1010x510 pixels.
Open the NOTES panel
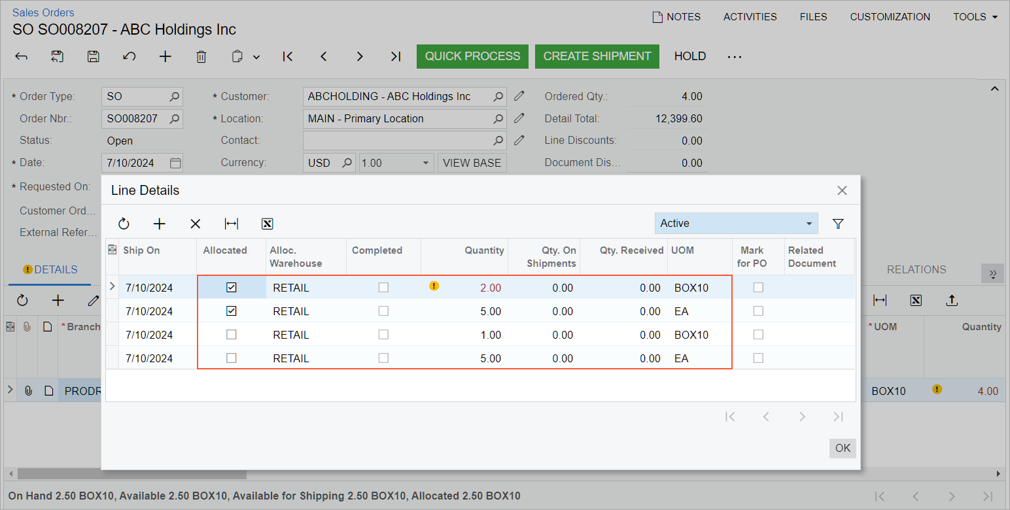point(676,17)
